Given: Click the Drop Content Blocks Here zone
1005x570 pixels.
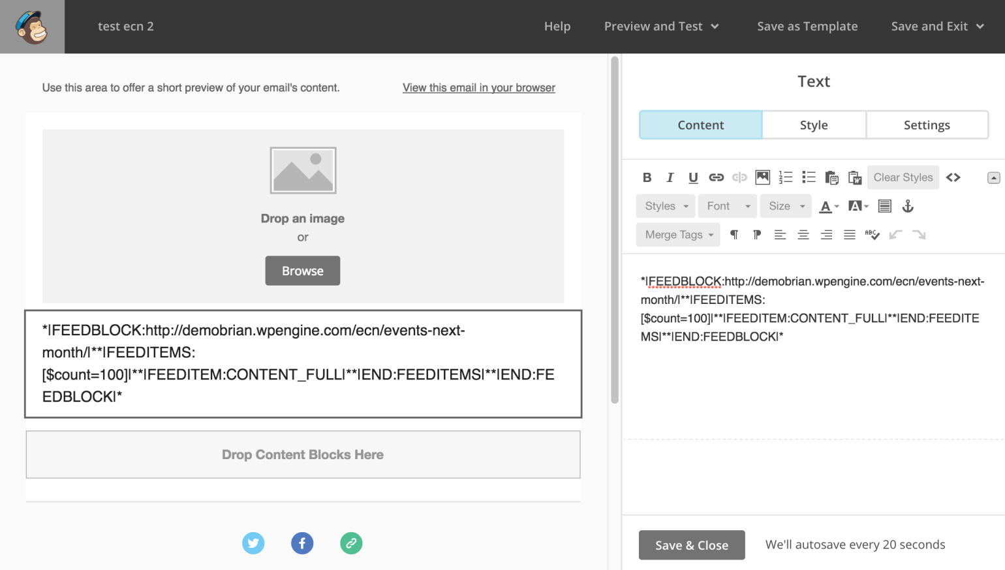Looking at the screenshot, I should click(x=303, y=455).
